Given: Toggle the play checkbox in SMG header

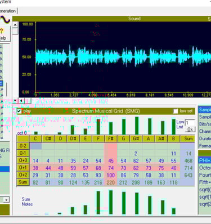Looking at the screenshot, I should tap(19, 111).
